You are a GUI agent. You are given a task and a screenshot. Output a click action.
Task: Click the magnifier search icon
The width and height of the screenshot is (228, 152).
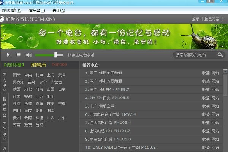click(220, 55)
